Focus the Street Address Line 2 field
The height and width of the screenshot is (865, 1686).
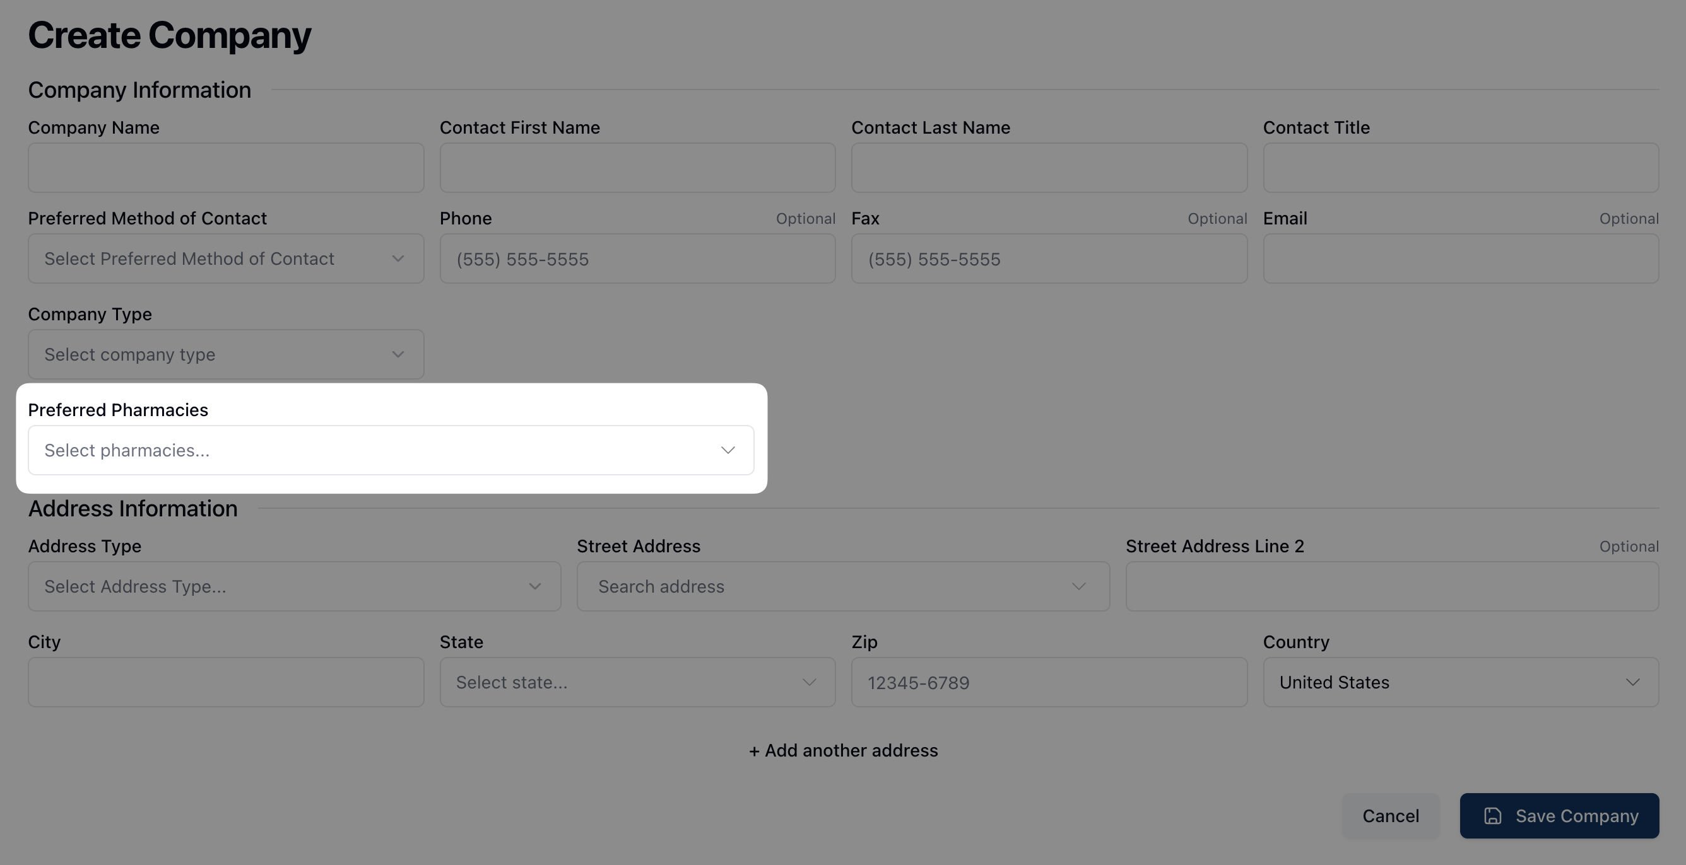pyautogui.click(x=1391, y=586)
